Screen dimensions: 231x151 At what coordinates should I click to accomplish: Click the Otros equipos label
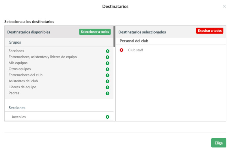20,69
